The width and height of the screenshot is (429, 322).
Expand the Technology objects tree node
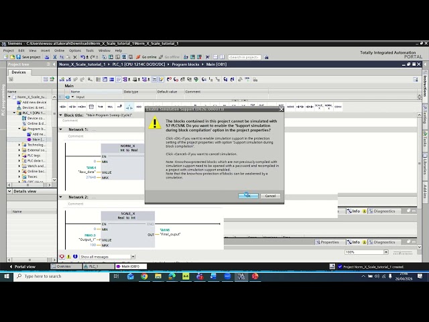19,145
